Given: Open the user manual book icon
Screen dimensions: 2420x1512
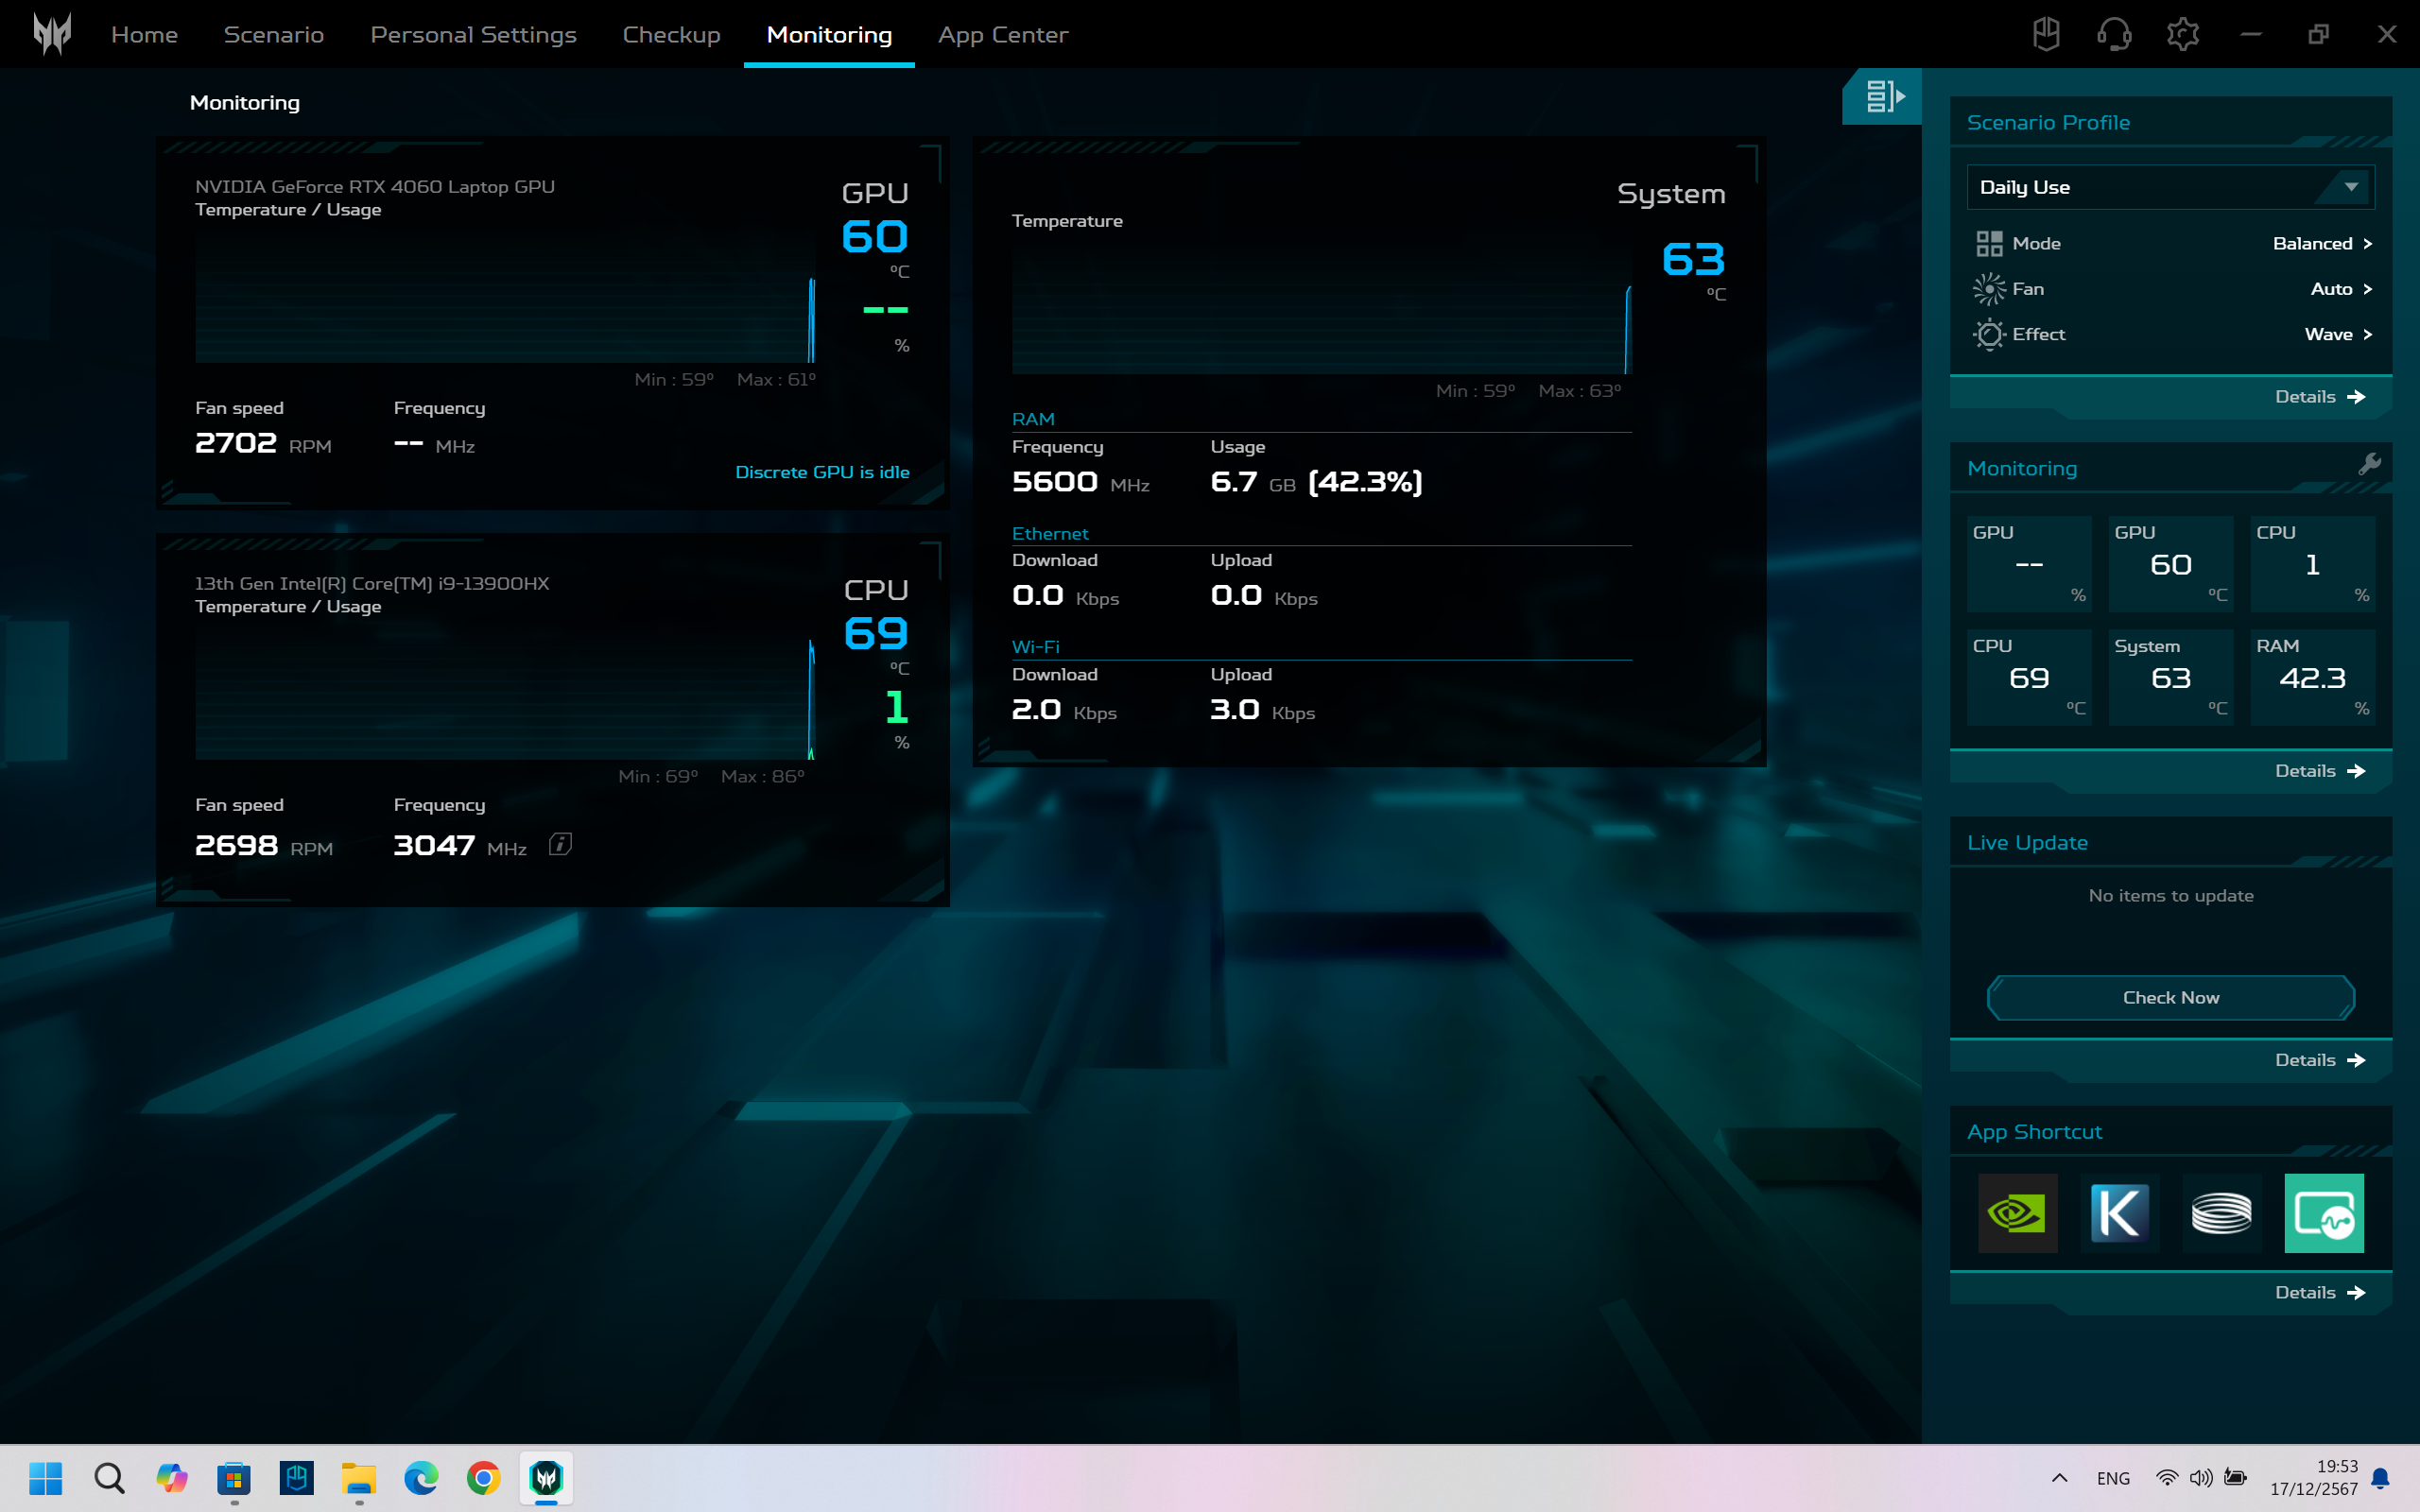Looking at the screenshot, I should (2046, 34).
